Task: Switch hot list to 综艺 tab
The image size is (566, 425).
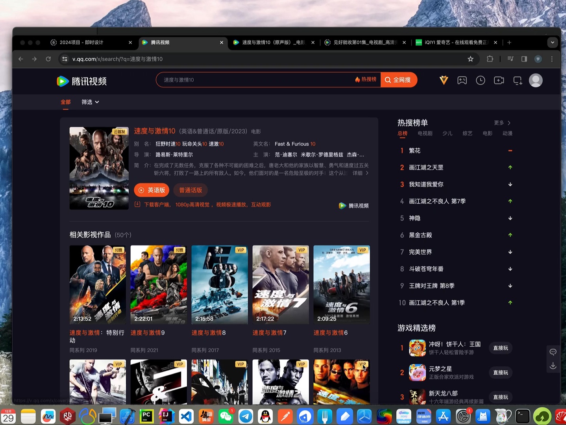Action: pyautogui.click(x=468, y=134)
